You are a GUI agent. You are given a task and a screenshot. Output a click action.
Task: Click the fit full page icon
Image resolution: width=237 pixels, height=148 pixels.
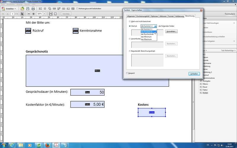click(x=55, y=14)
